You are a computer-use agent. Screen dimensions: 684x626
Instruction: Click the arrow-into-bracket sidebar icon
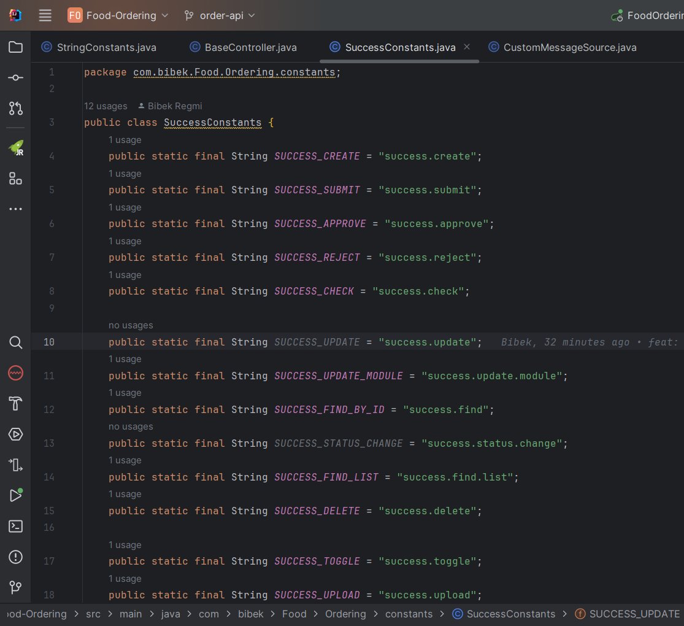pos(16,465)
